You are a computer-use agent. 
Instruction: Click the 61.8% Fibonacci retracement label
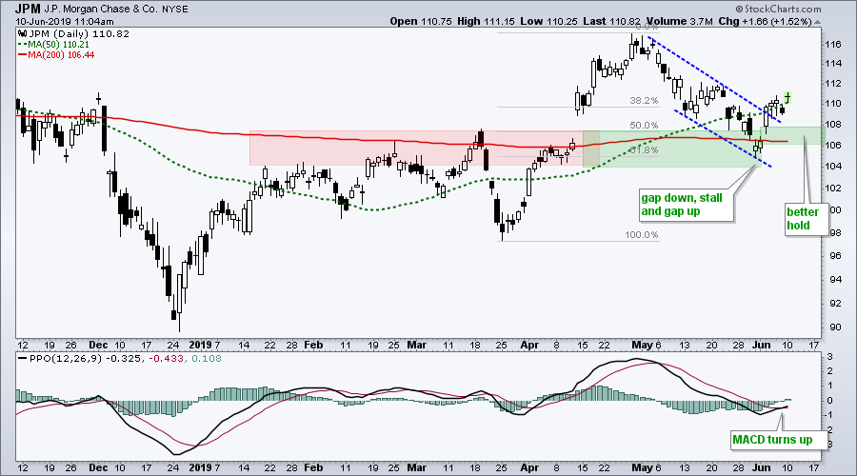point(644,150)
